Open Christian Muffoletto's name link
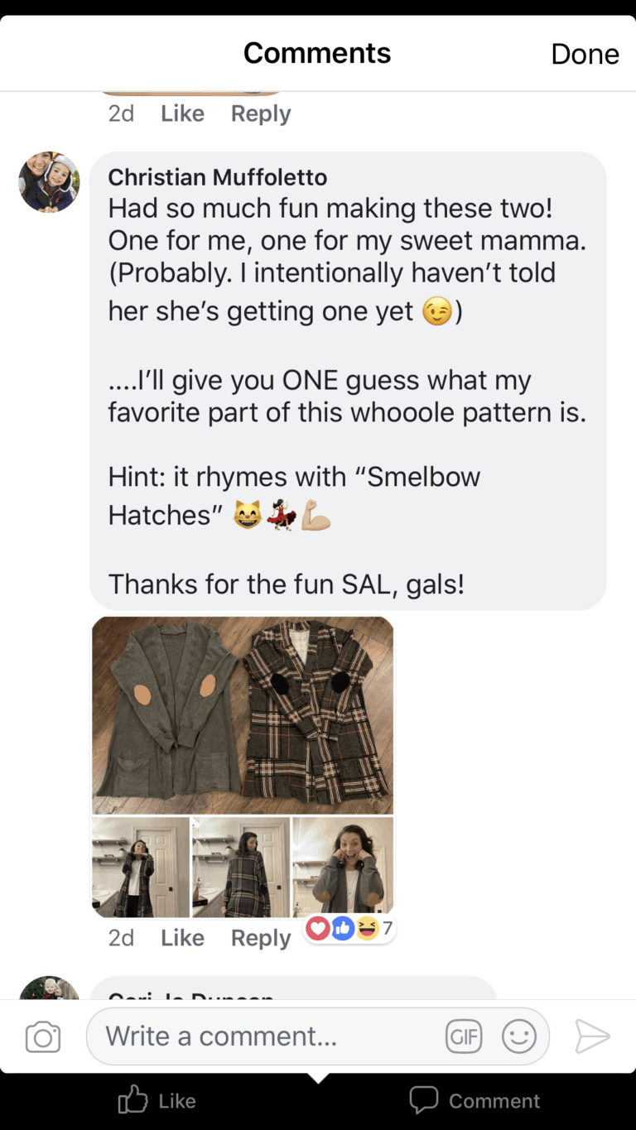The width and height of the screenshot is (636, 1130). (218, 177)
